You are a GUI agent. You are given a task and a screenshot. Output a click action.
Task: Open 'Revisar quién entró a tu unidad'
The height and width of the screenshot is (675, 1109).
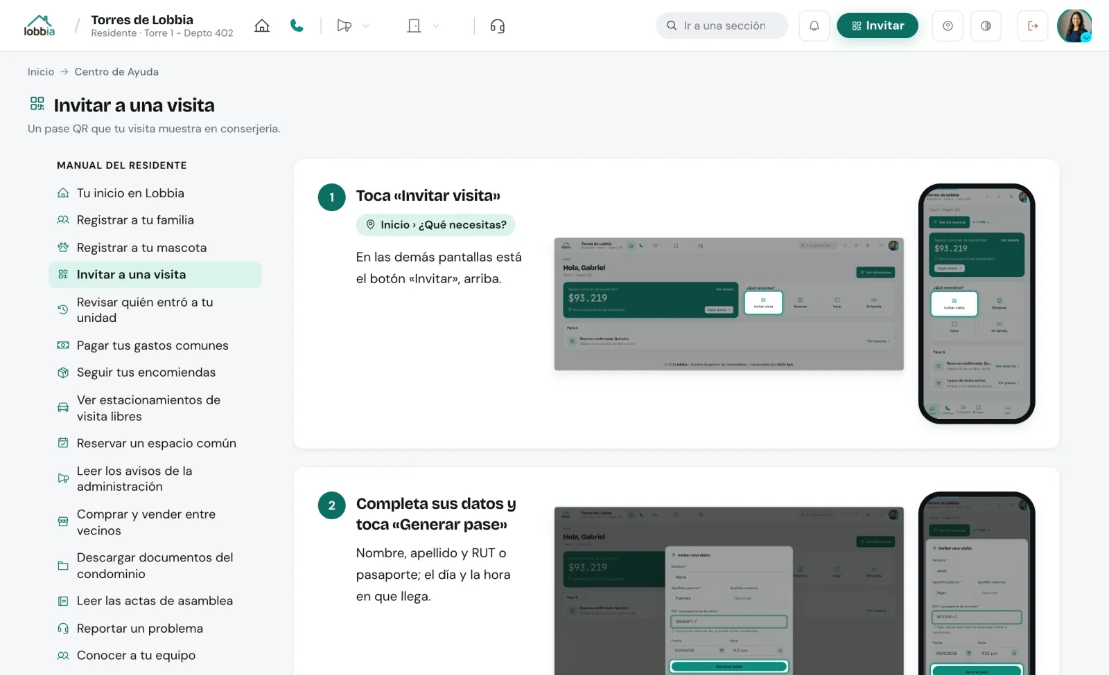pos(155,310)
